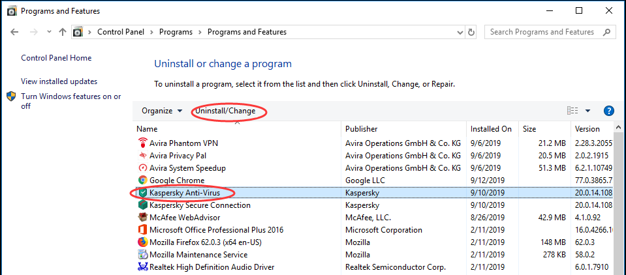Select the Mozilla Firefox icon
The height and width of the screenshot is (275, 626).
pyautogui.click(x=142, y=242)
